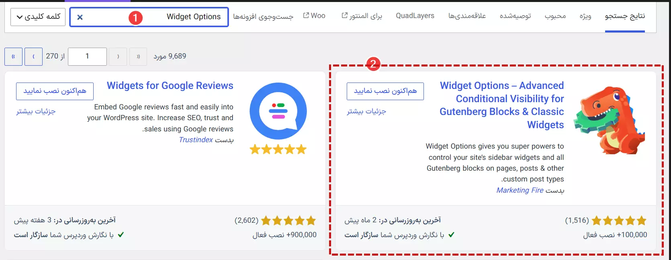The image size is (671, 260).
Task: Open the Marketing Fire author link
Action: point(520,190)
